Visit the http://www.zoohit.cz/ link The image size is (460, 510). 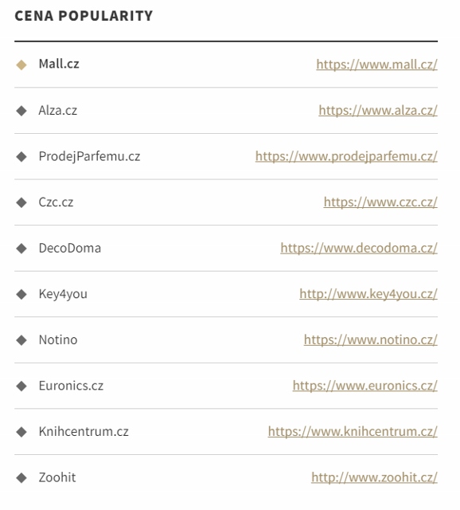coord(374,477)
